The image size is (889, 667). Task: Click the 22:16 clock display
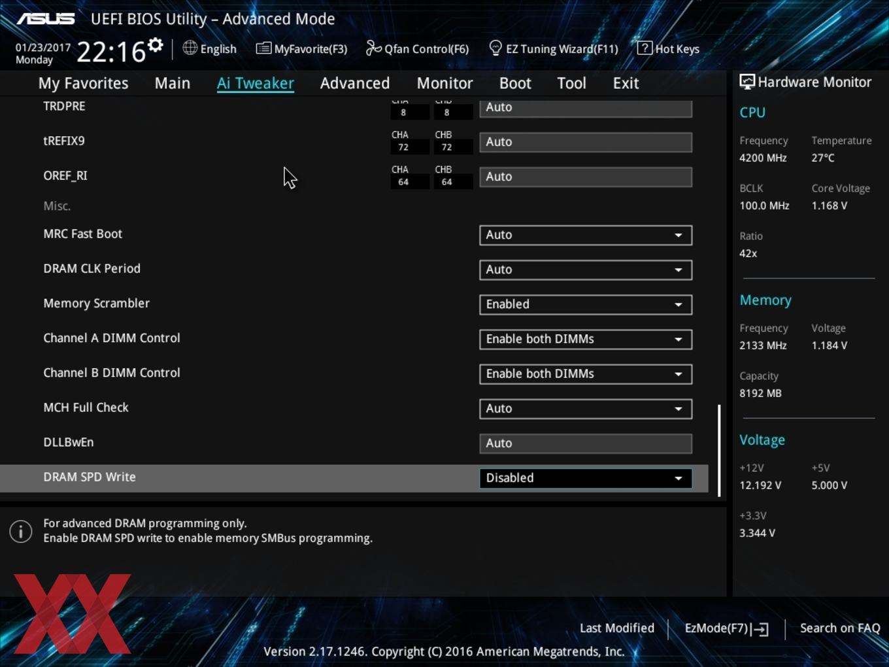pos(111,51)
